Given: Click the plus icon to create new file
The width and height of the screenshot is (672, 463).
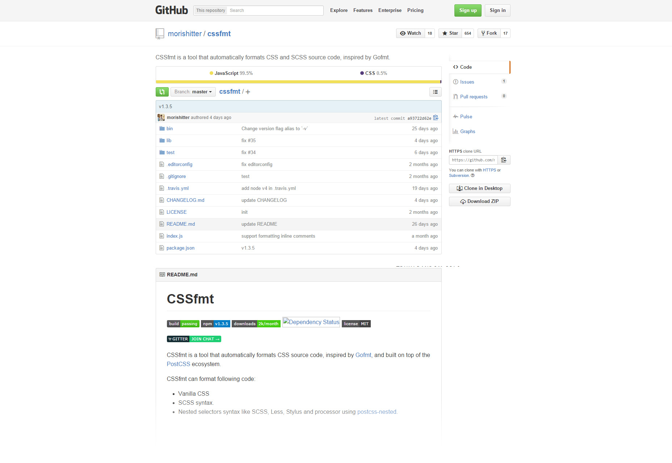Looking at the screenshot, I should pos(248,92).
